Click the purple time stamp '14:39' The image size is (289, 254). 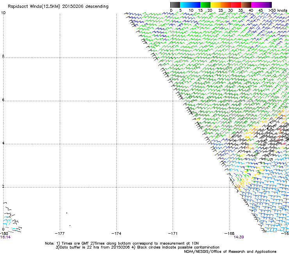pos(239,237)
